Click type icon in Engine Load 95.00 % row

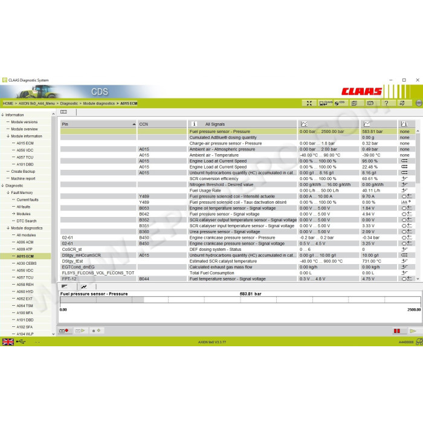[x=404, y=161]
